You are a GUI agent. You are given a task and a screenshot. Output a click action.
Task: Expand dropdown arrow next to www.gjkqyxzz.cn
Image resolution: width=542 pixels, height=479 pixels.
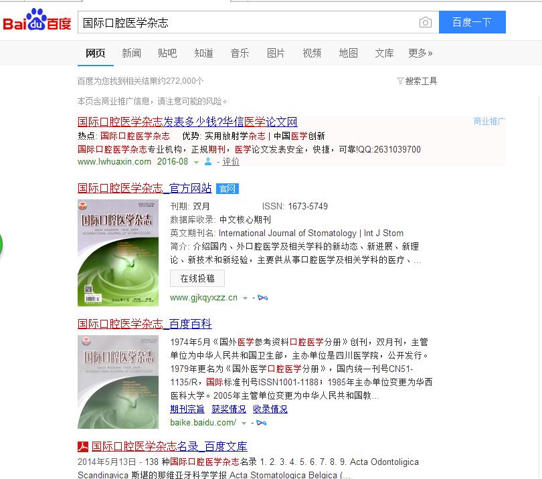245,298
